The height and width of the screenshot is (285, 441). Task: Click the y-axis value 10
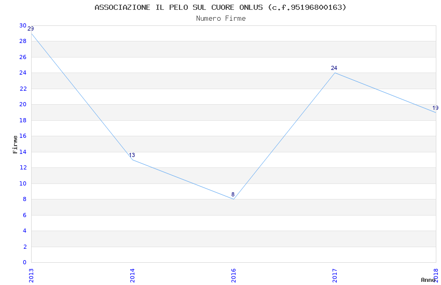click(x=23, y=183)
